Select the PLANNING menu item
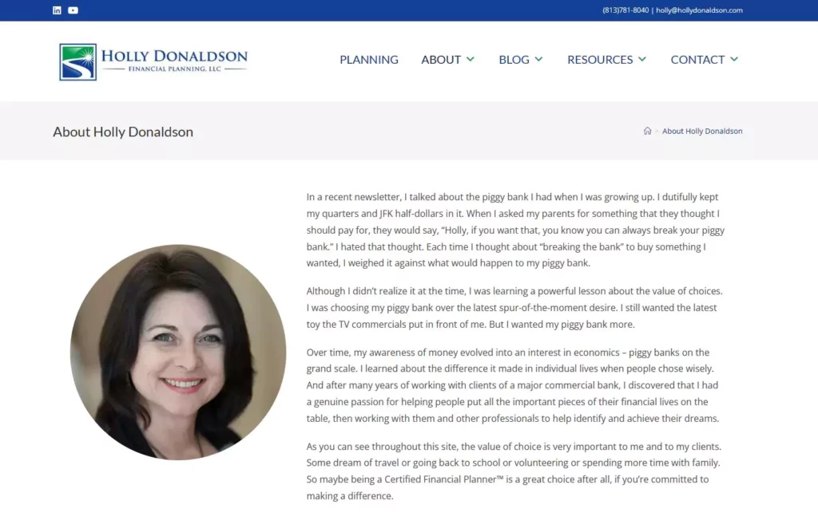Screen dimensions: 818x524 (x=368, y=59)
